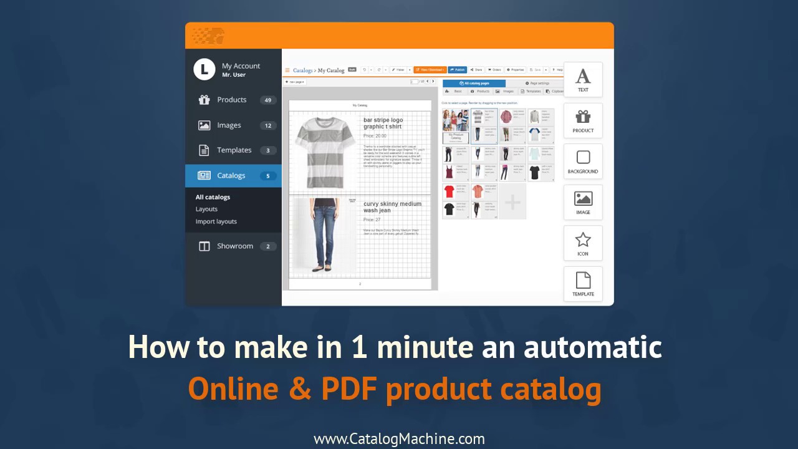
Task: Click the Help button
Action: [557, 70]
